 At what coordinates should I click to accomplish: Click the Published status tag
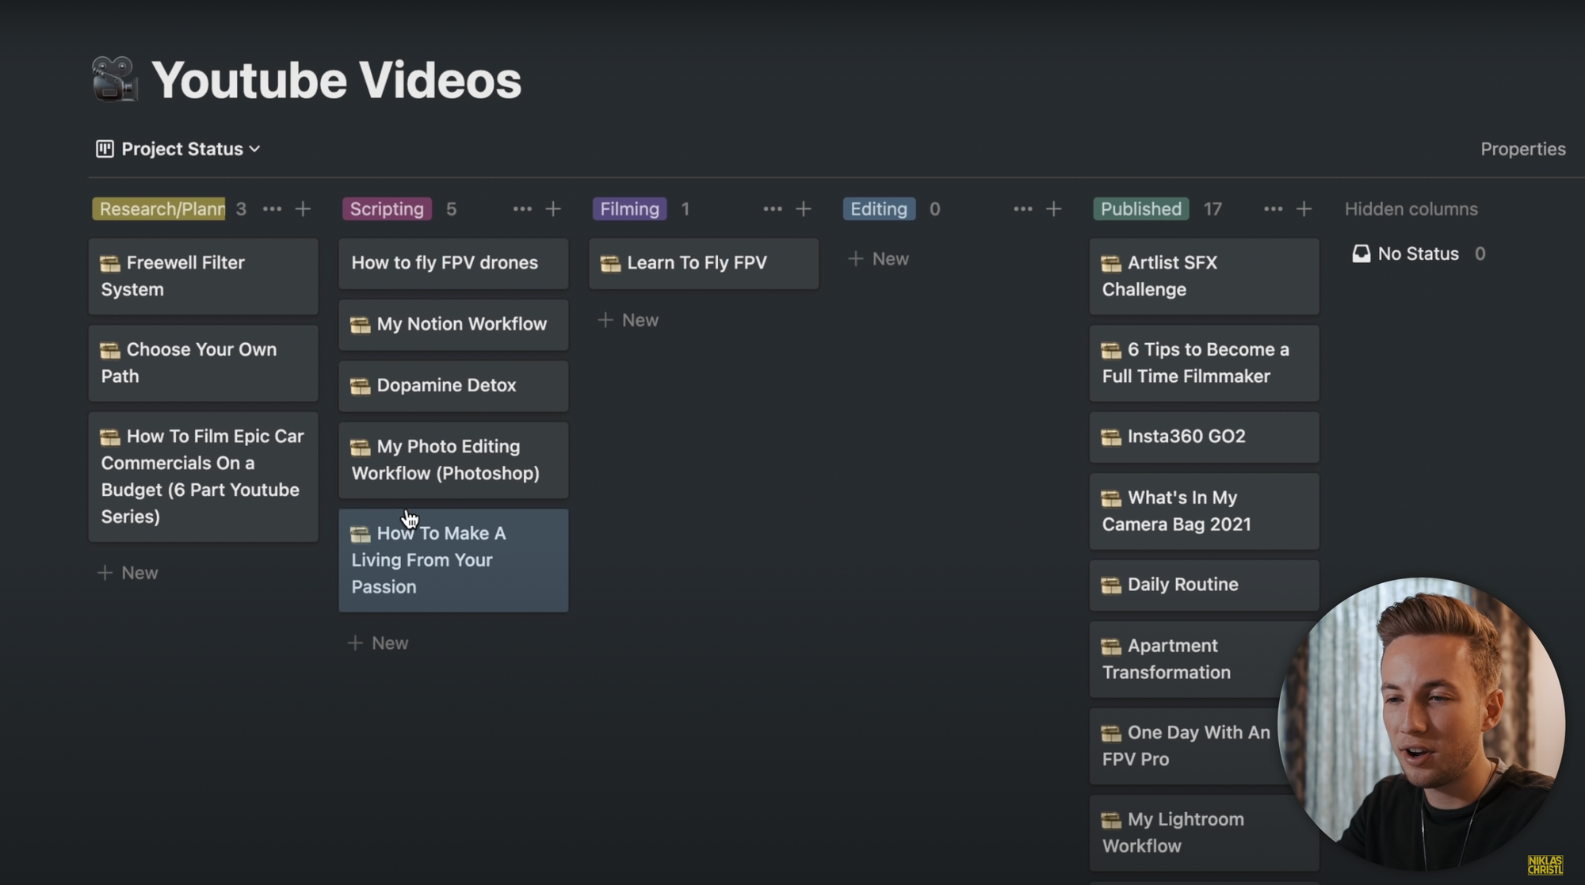click(1140, 209)
